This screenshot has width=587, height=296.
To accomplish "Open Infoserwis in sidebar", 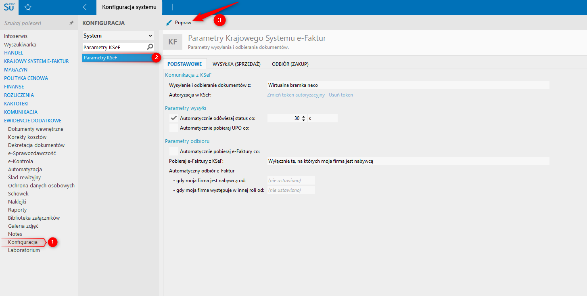I will tap(16, 36).
